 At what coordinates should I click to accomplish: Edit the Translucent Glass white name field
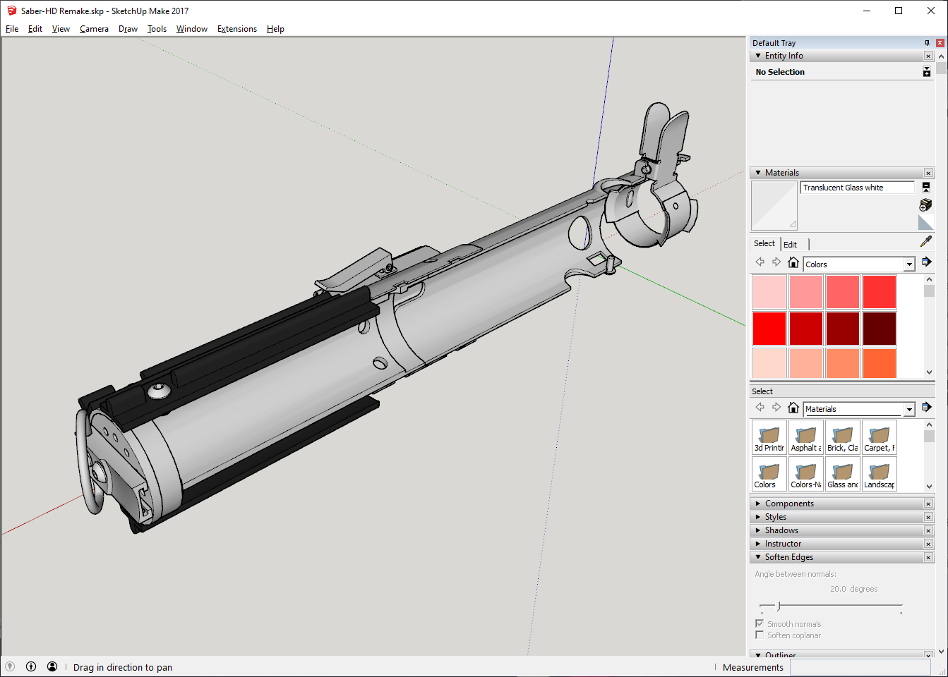(x=857, y=188)
